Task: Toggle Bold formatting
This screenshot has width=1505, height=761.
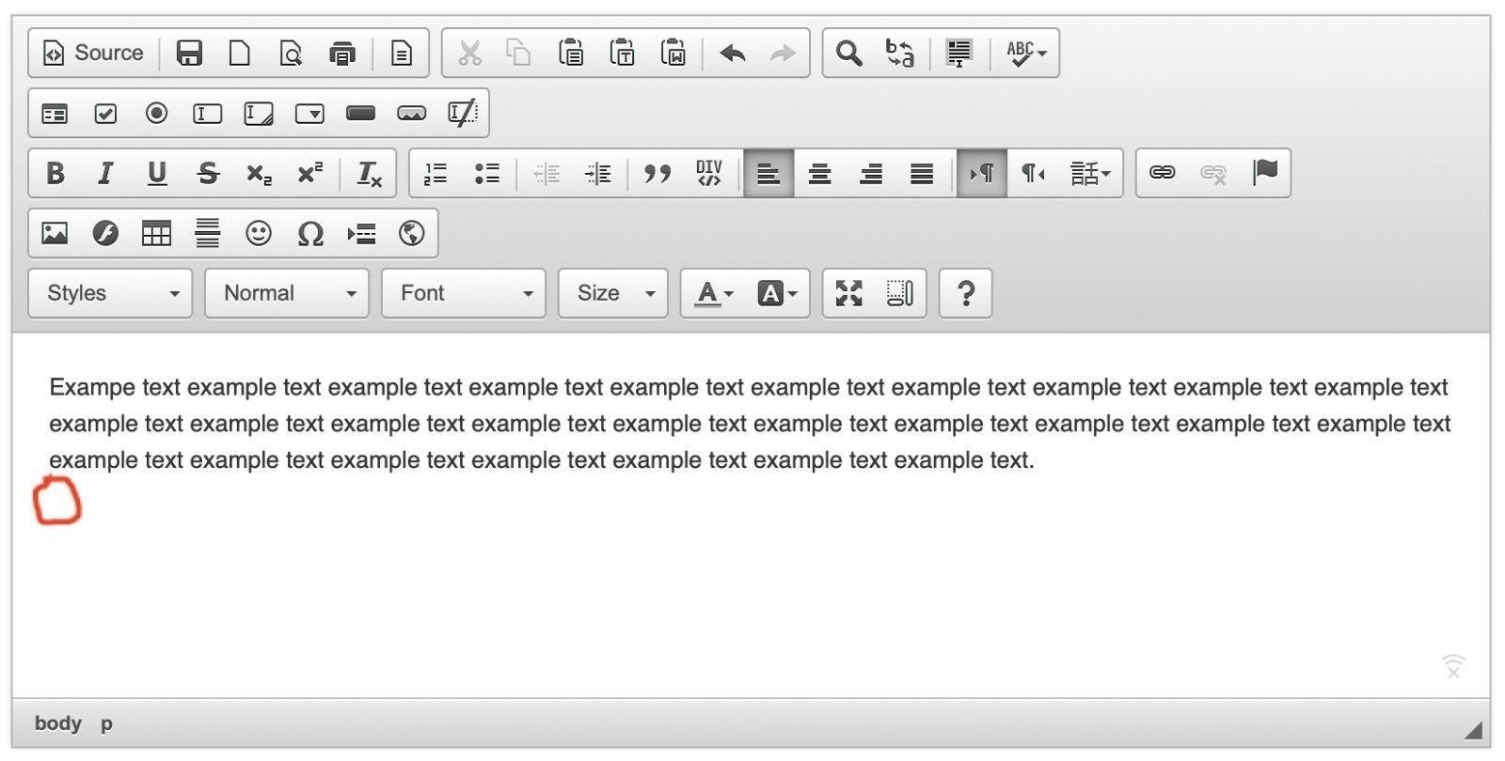Action: tap(55, 173)
